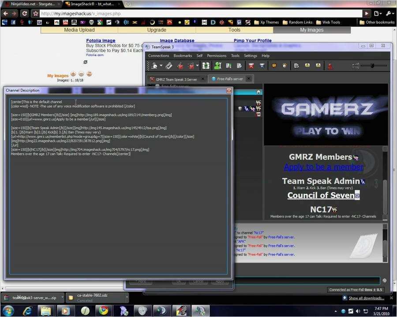Adjust the TeamSpeak volume slider
The image size is (397, 317).
pos(372,66)
